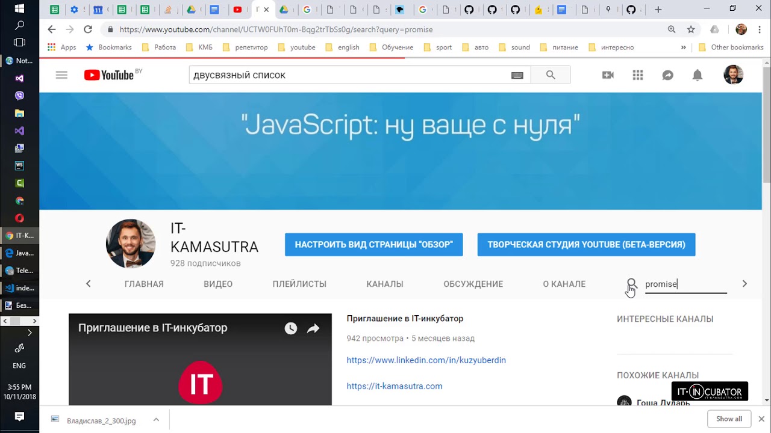Open YouTube messages share icon
The width and height of the screenshot is (771, 433).
point(667,75)
